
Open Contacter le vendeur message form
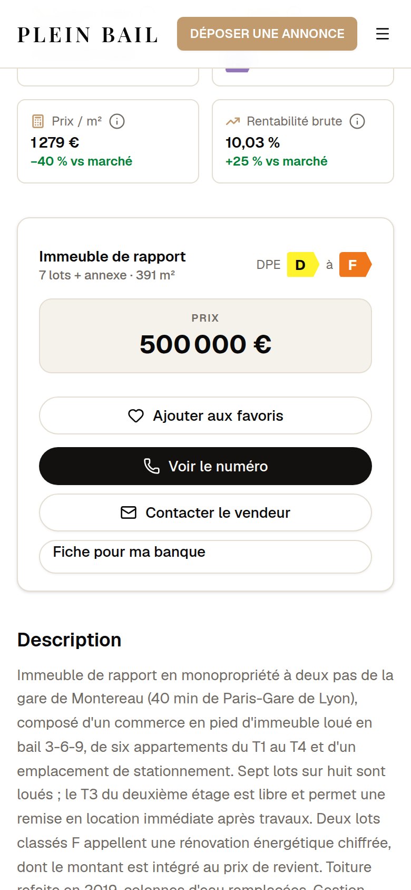tap(205, 512)
